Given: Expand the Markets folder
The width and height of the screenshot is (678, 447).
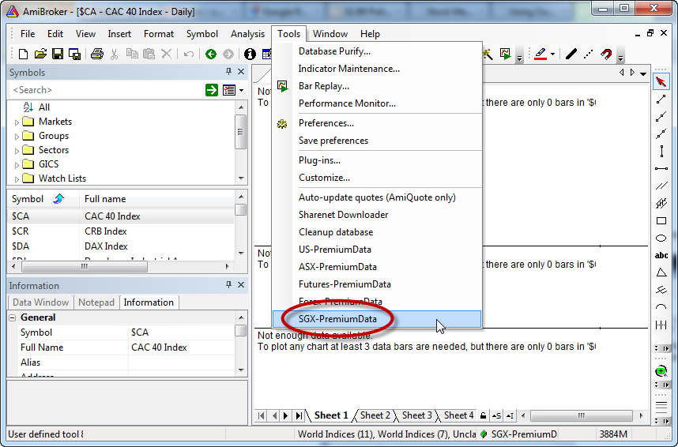Looking at the screenshot, I should point(17,122).
